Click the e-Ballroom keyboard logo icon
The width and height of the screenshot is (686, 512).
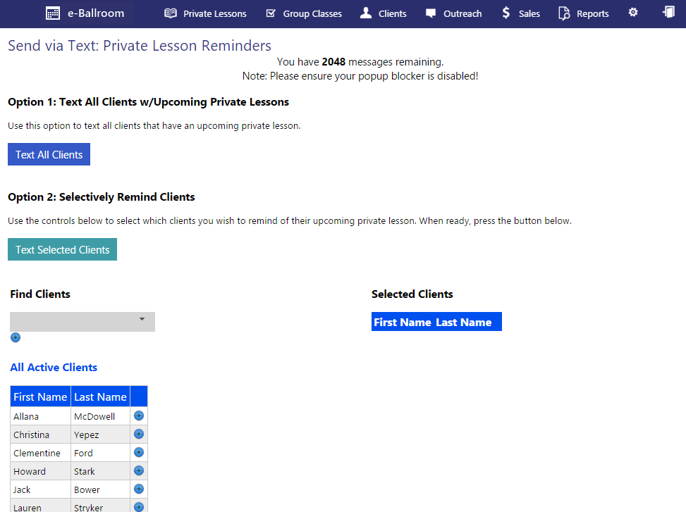tap(53, 13)
